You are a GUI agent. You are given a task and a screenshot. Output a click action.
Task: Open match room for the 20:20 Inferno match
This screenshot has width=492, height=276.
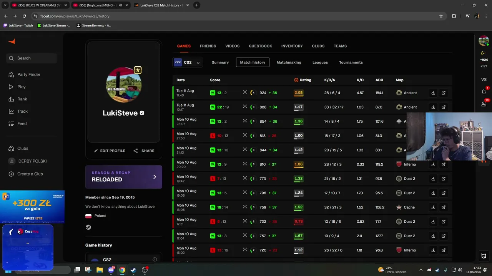click(x=444, y=164)
